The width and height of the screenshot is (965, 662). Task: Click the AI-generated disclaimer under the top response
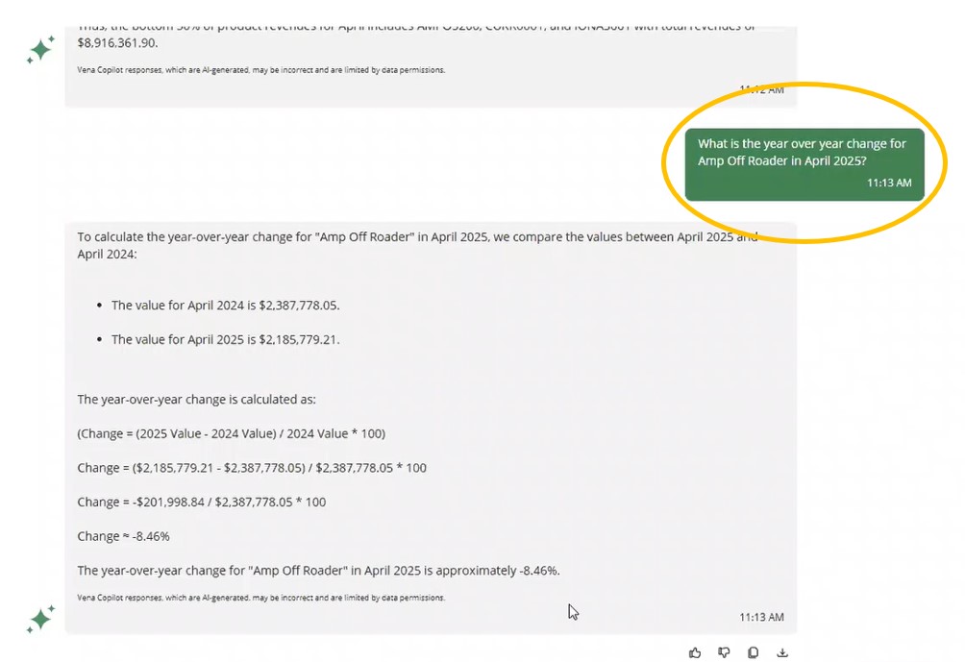point(260,70)
